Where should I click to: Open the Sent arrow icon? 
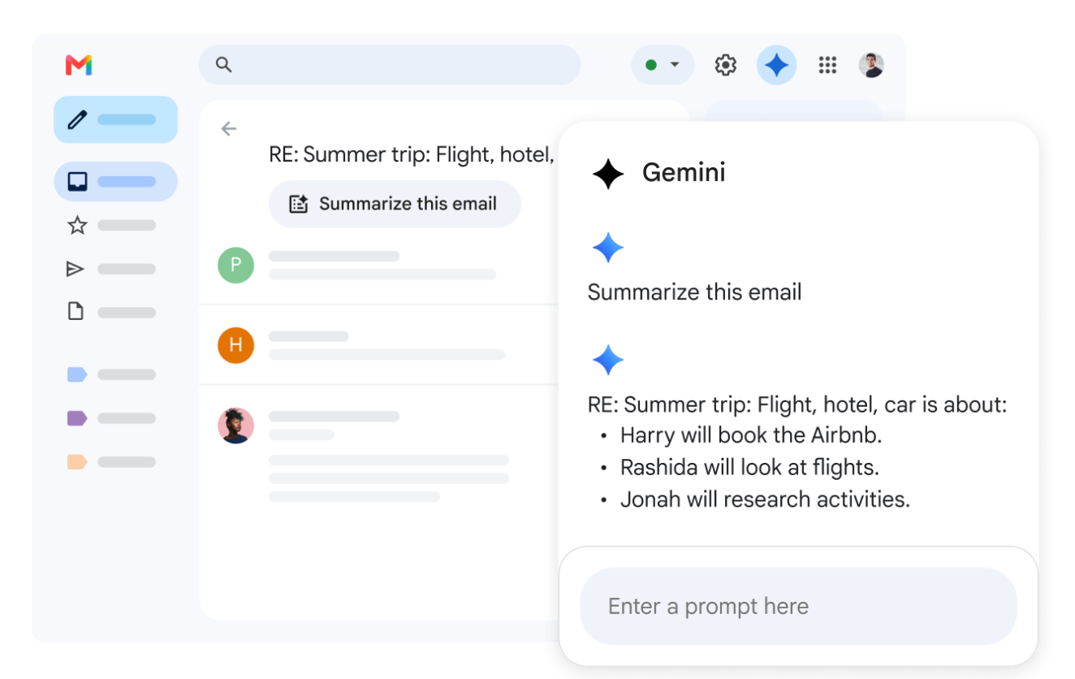pyautogui.click(x=76, y=269)
